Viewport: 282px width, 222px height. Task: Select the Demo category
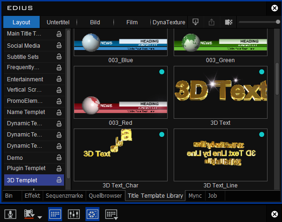34,158
